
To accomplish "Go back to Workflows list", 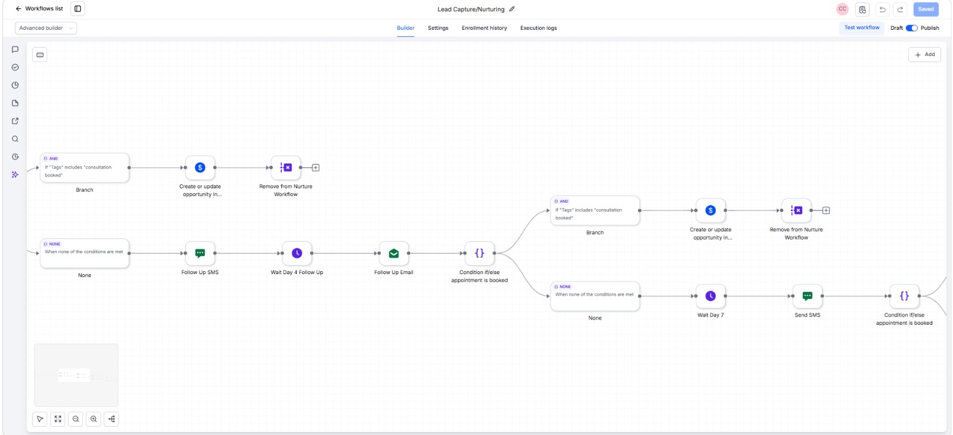I will coord(39,9).
